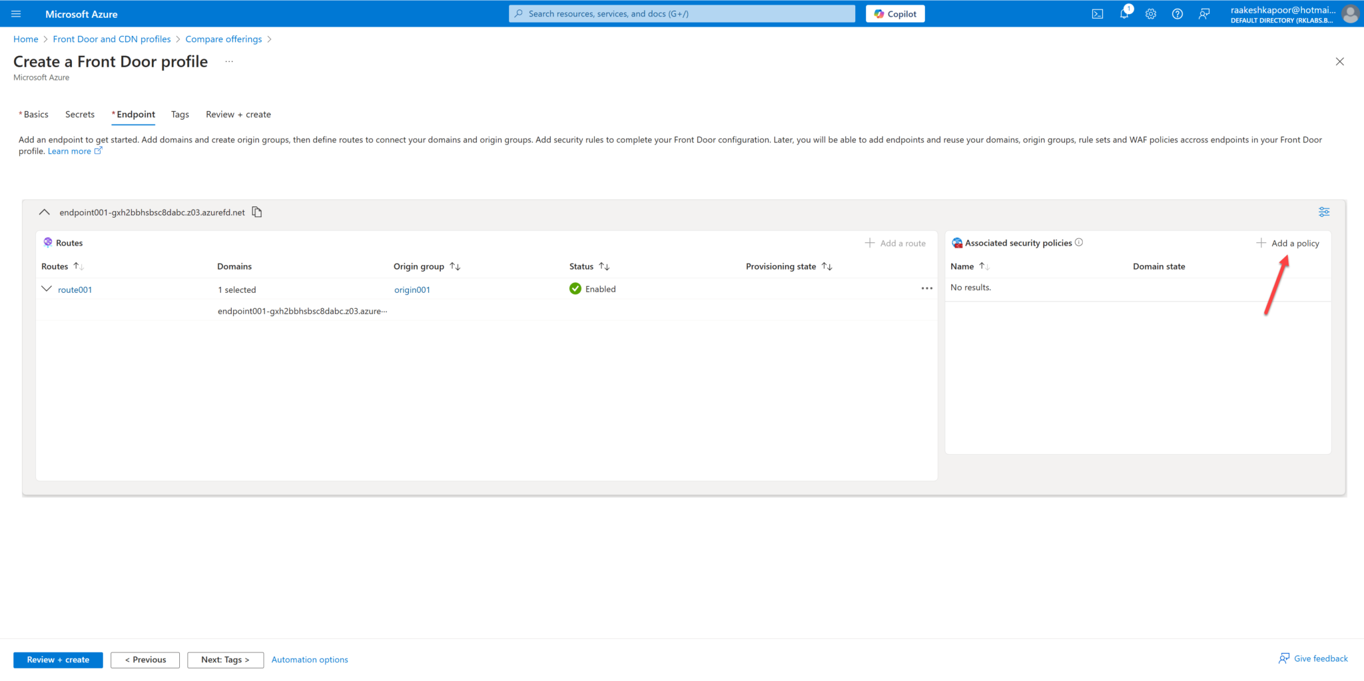This screenshot has height=681, width=1364.
Task: Launch Azure Copilot
Action: click(894, 13)
